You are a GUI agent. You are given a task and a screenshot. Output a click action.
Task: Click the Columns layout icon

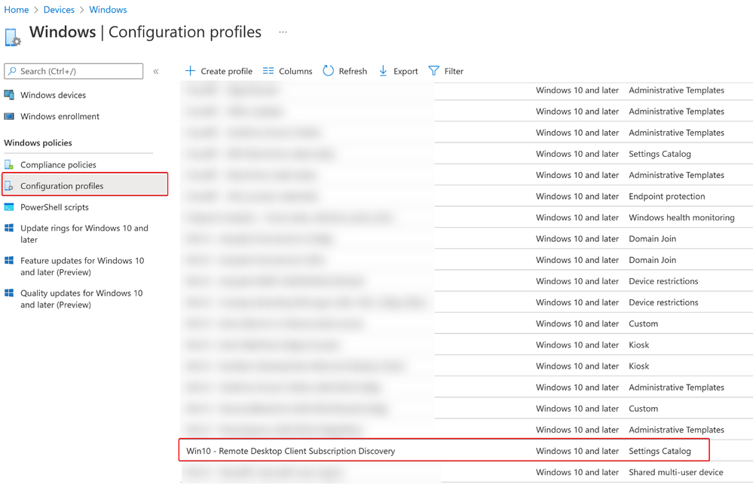pos(268,71)
